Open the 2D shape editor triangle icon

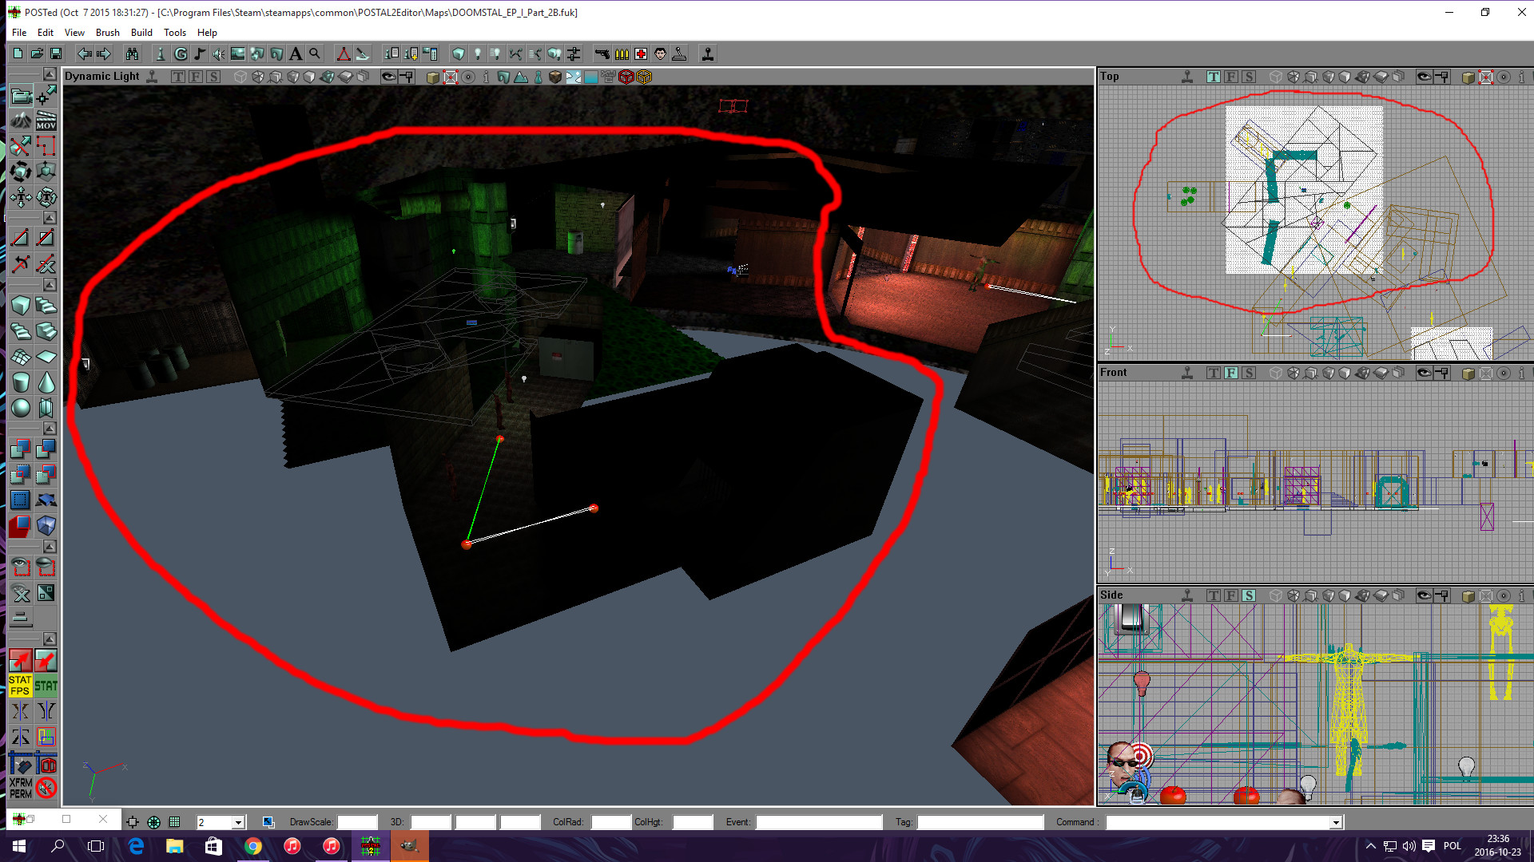(x=344, y=53)
